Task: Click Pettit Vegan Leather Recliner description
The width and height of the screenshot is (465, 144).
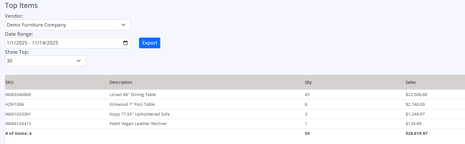Action: click(x=138, y=124)
